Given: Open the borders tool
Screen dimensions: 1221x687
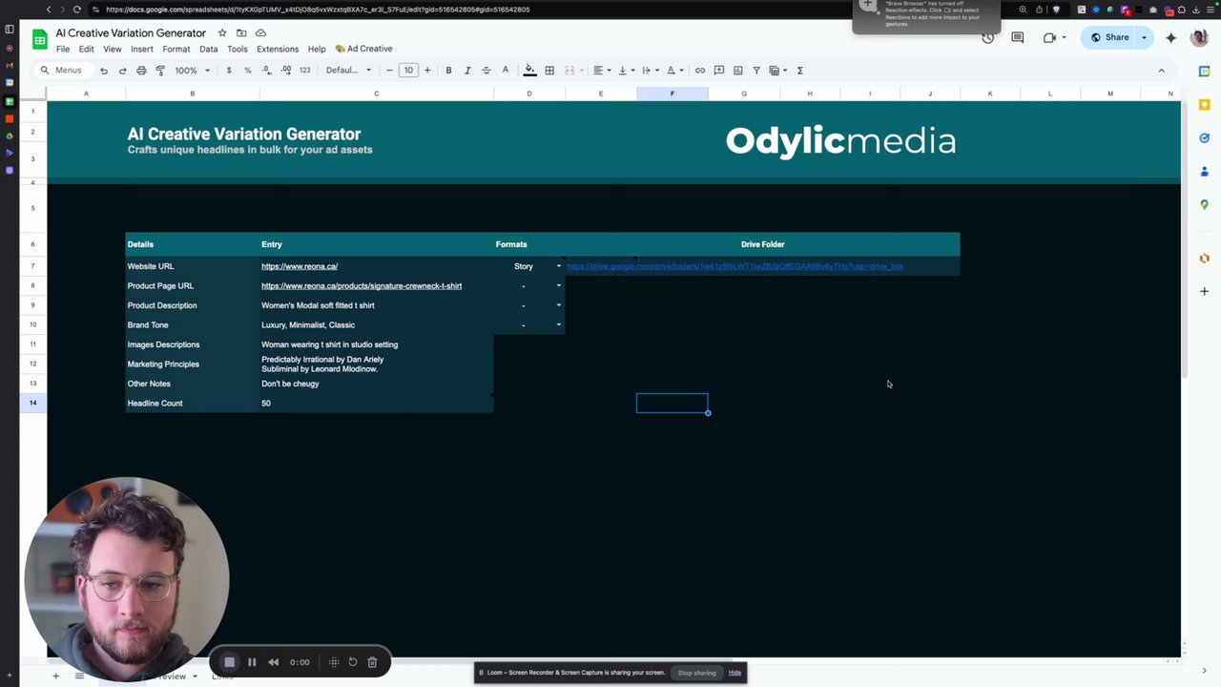Looking at the screenshot, I should pyautogui.click(x=549, y=71).
